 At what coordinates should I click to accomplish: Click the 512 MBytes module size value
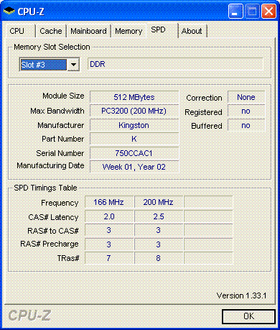coord(134,97)
